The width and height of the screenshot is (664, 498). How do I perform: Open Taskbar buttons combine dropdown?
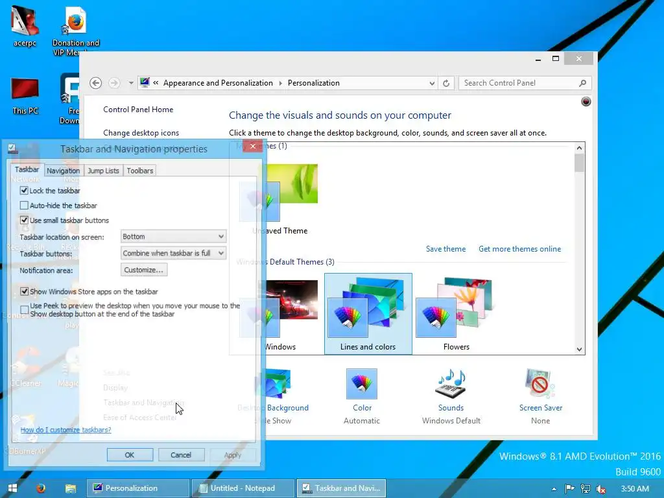173,254
